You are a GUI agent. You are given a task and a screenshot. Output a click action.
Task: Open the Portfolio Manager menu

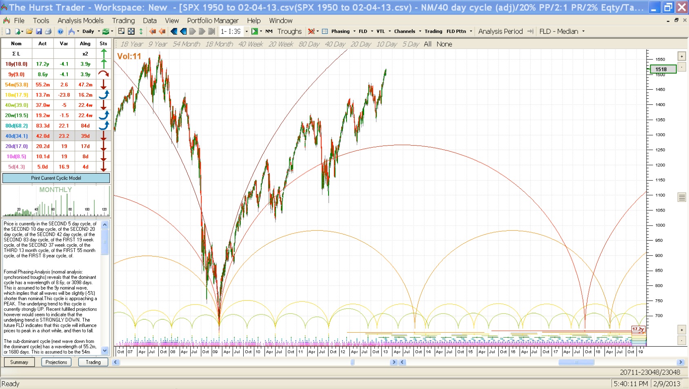click(x=213, y=20)
